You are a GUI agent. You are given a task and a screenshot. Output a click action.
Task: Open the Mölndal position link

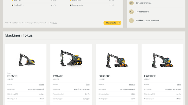[41, 85]
